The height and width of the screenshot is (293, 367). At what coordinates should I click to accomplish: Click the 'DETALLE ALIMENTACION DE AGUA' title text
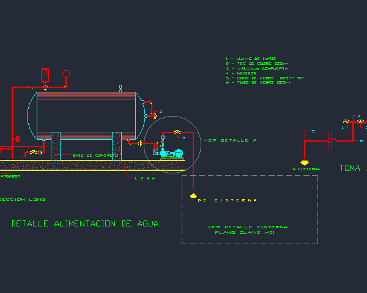[85, 223]
